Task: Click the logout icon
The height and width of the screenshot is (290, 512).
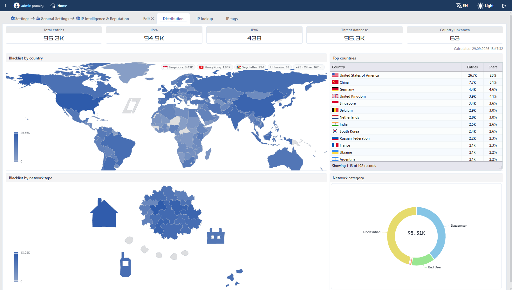Action: 504,6
